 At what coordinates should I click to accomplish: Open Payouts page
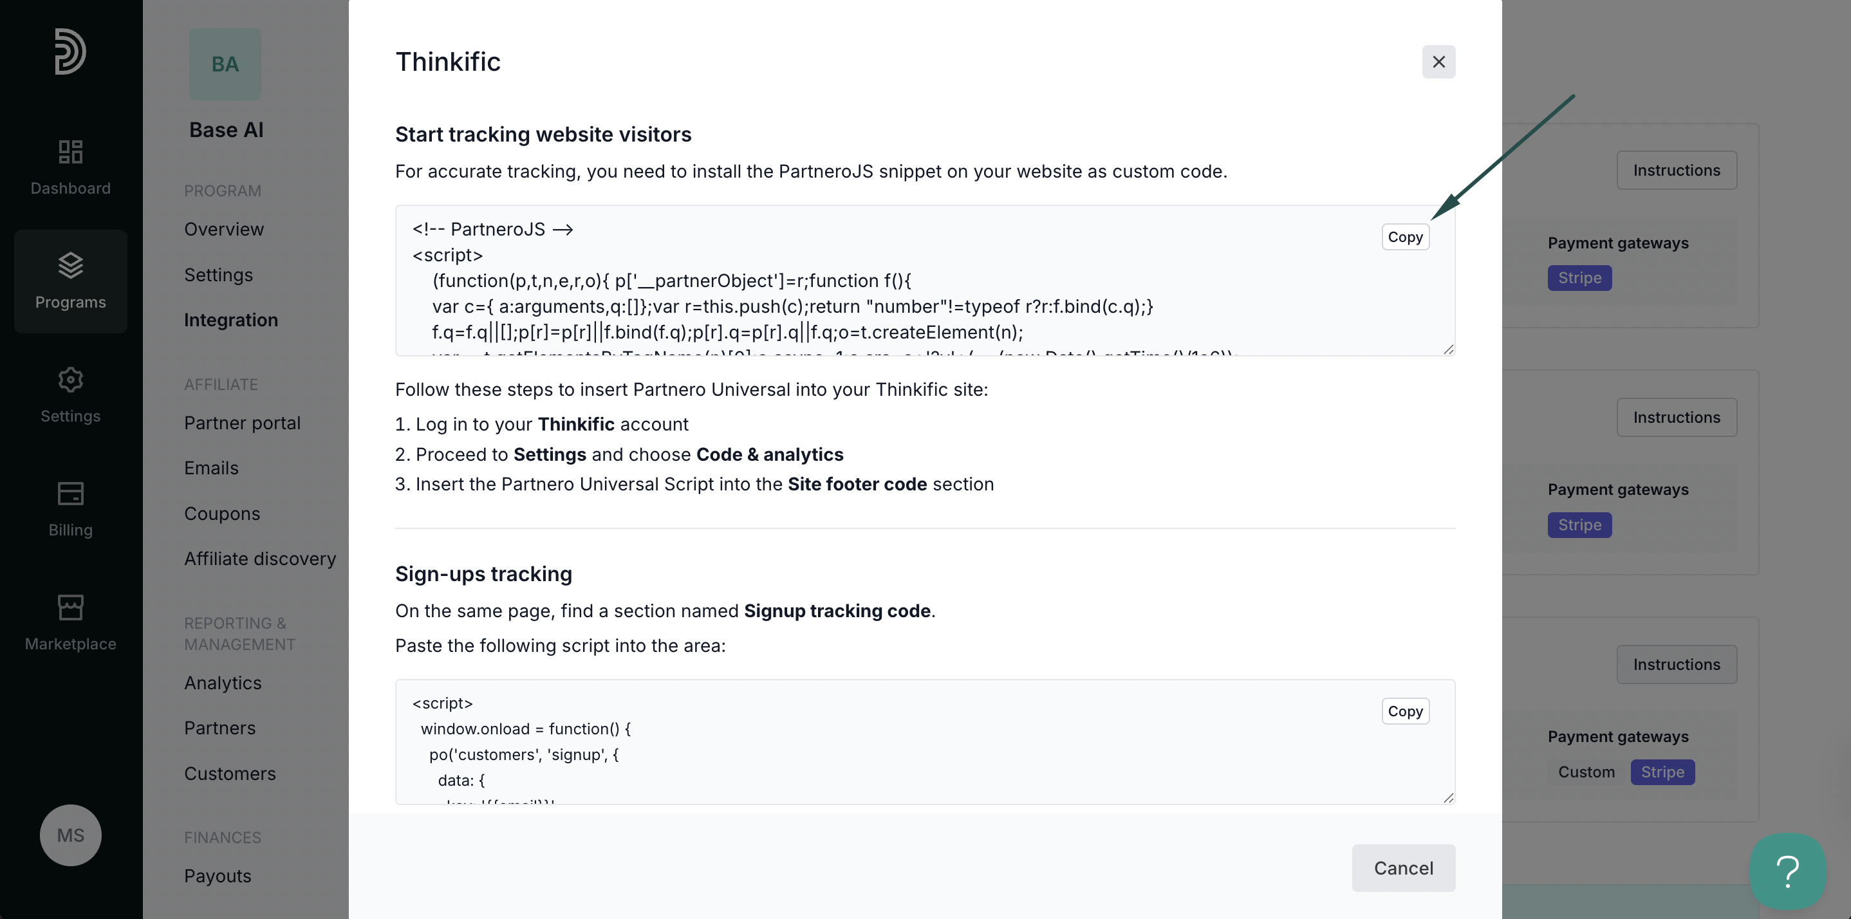tap(218, 876)
